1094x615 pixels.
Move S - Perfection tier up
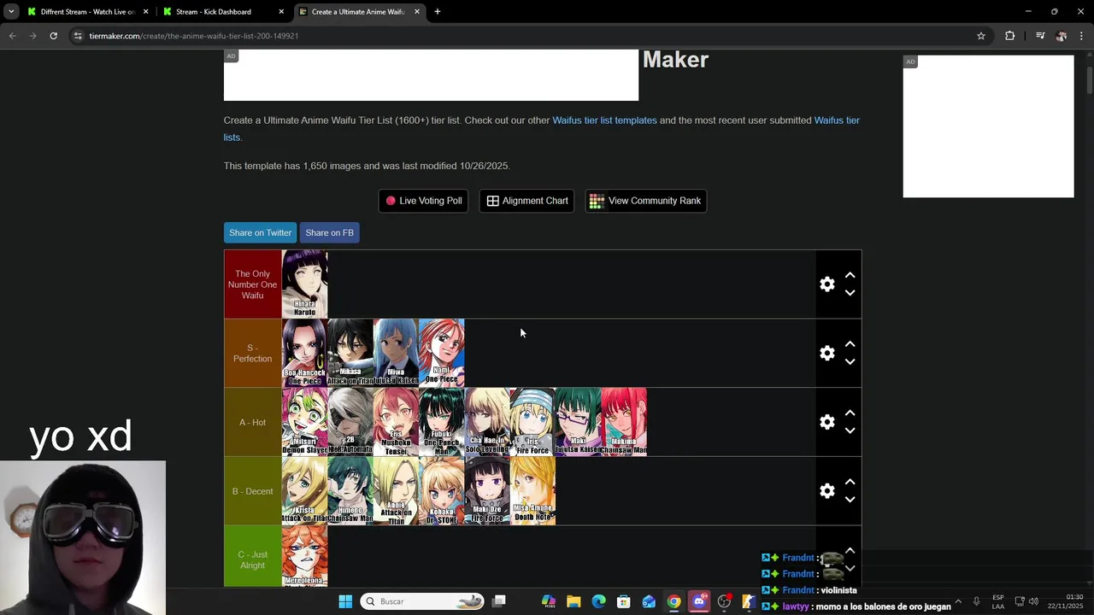pos(850,344)
